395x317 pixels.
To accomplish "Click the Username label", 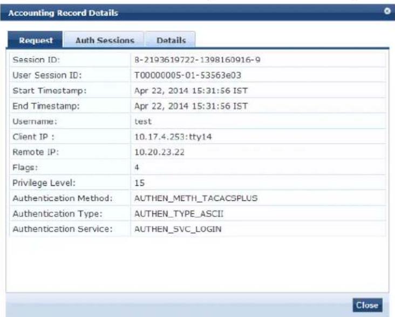I will [35, 122].
